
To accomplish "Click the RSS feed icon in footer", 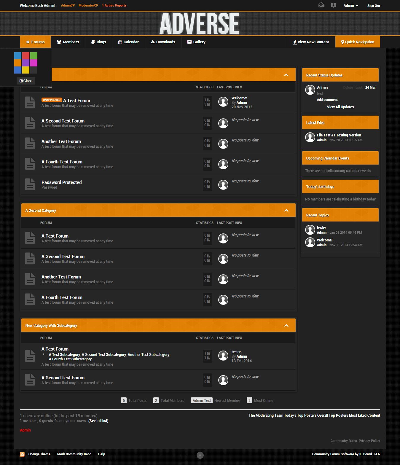I will pyautogui.click(x=22, y=454).
